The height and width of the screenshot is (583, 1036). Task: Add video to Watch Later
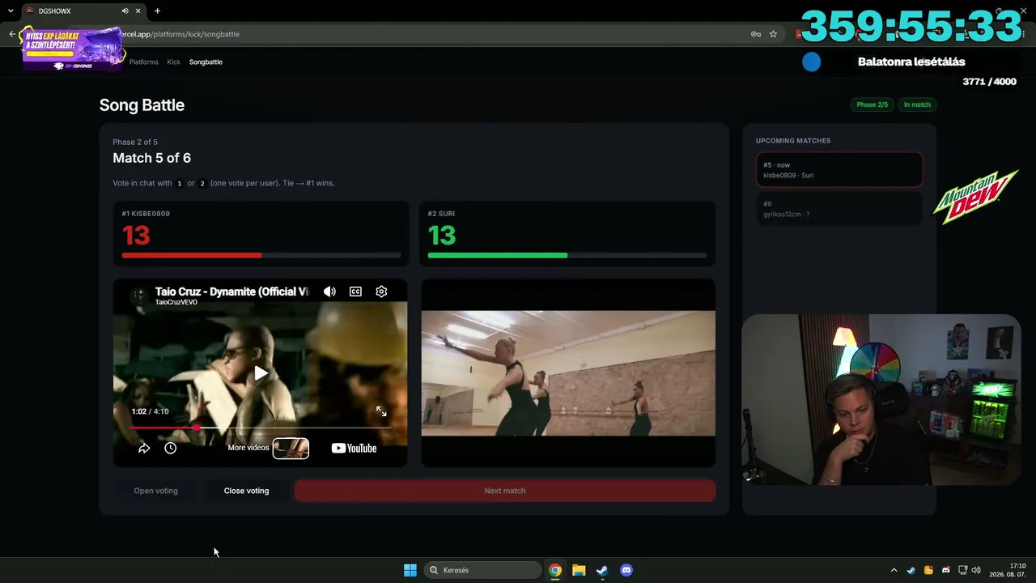pyautogui.click(x=170, y=448)
